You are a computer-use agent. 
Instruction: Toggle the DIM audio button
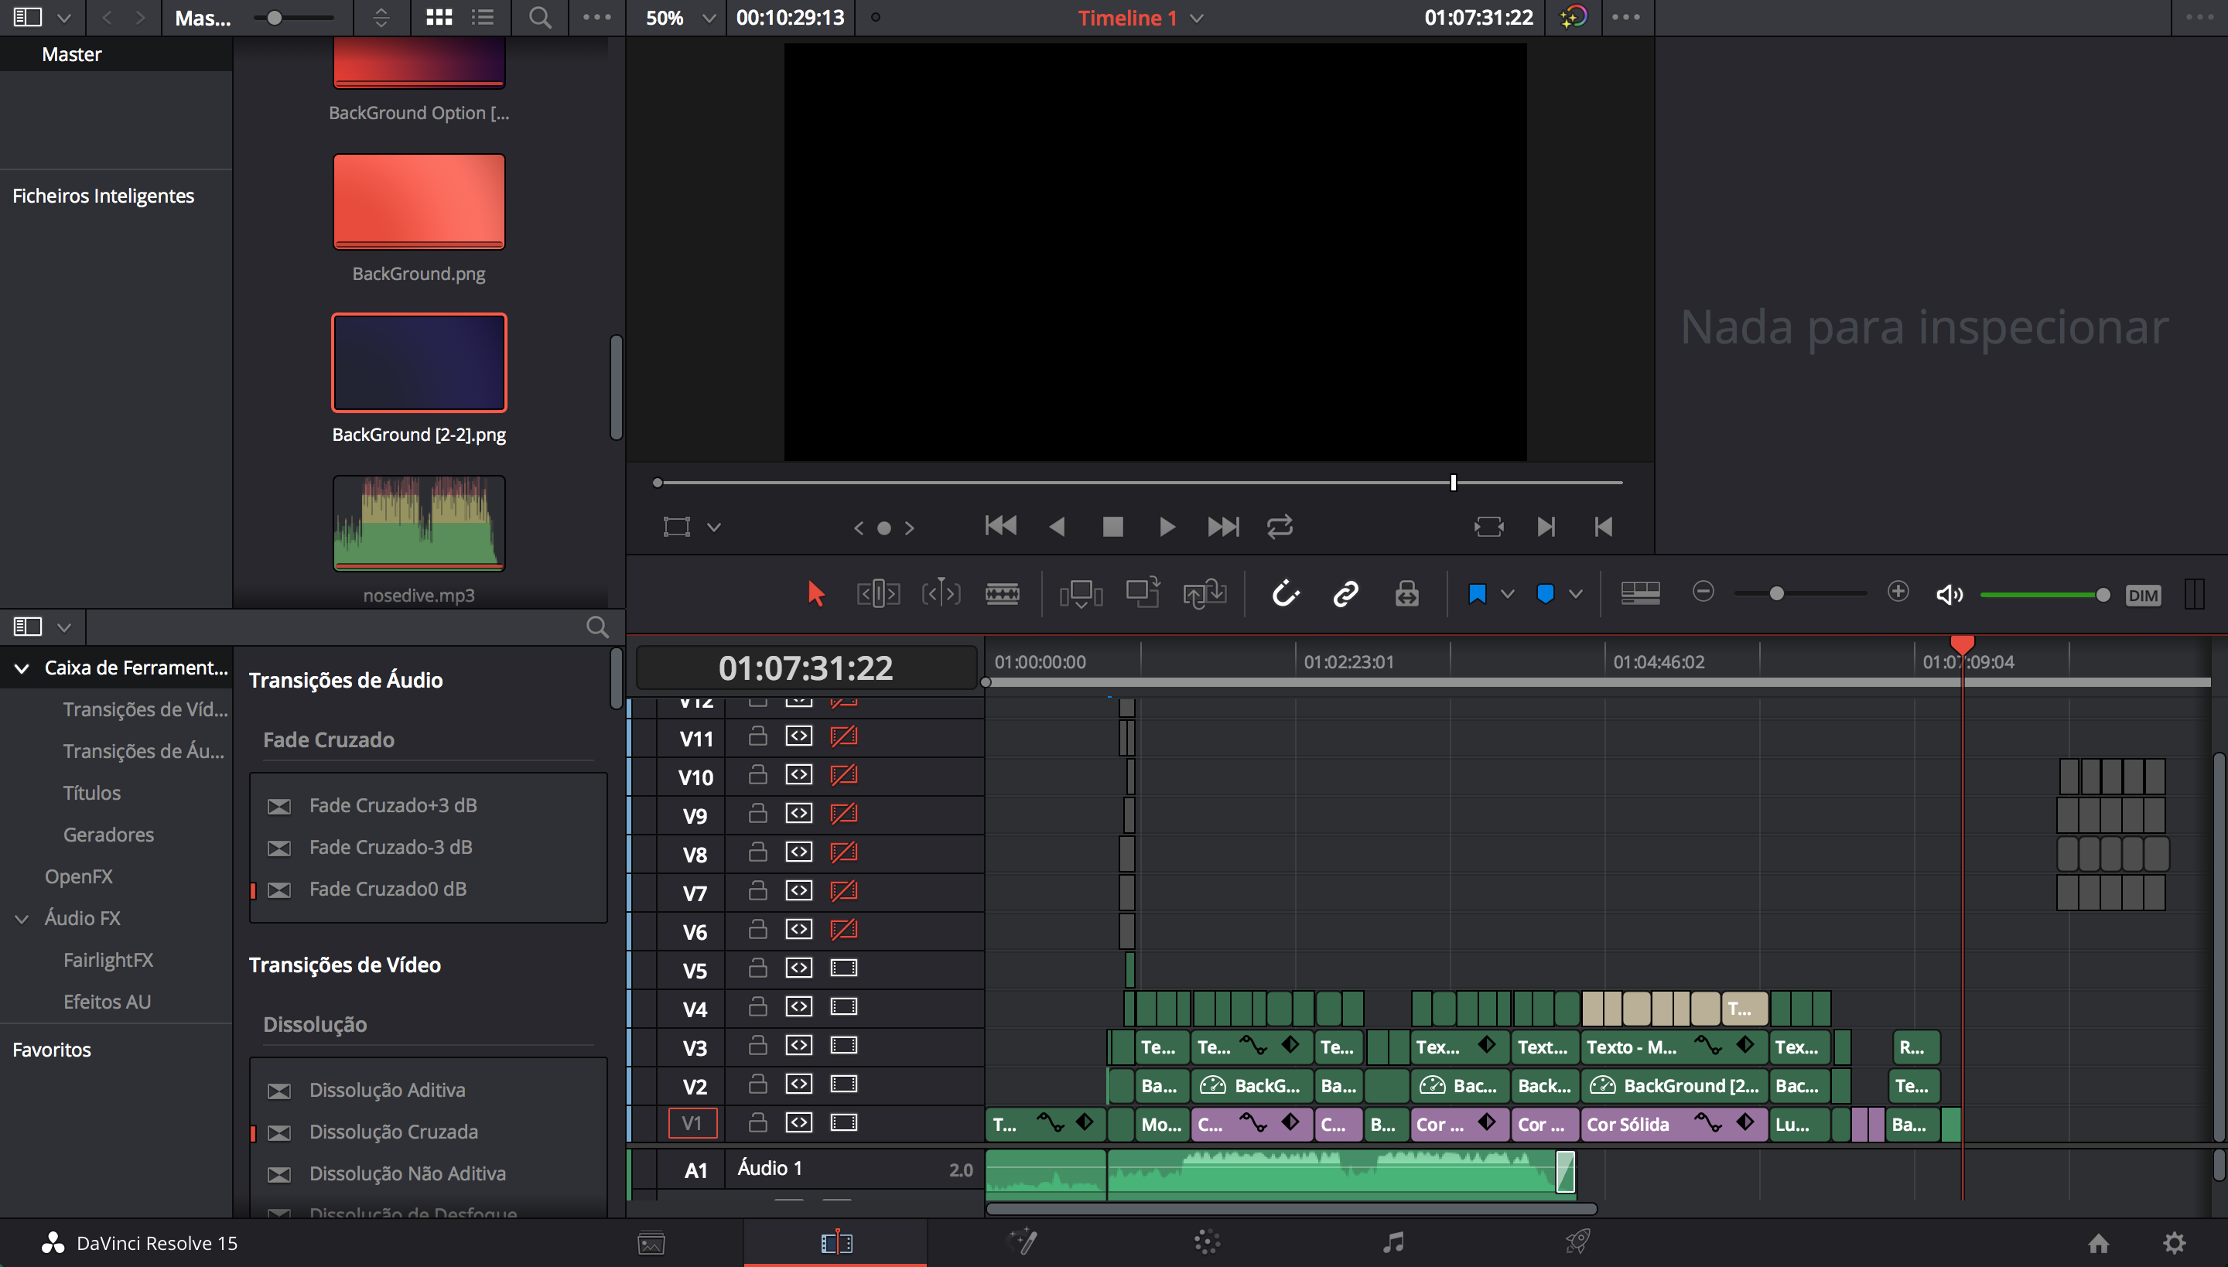(x=2143, y=596)
